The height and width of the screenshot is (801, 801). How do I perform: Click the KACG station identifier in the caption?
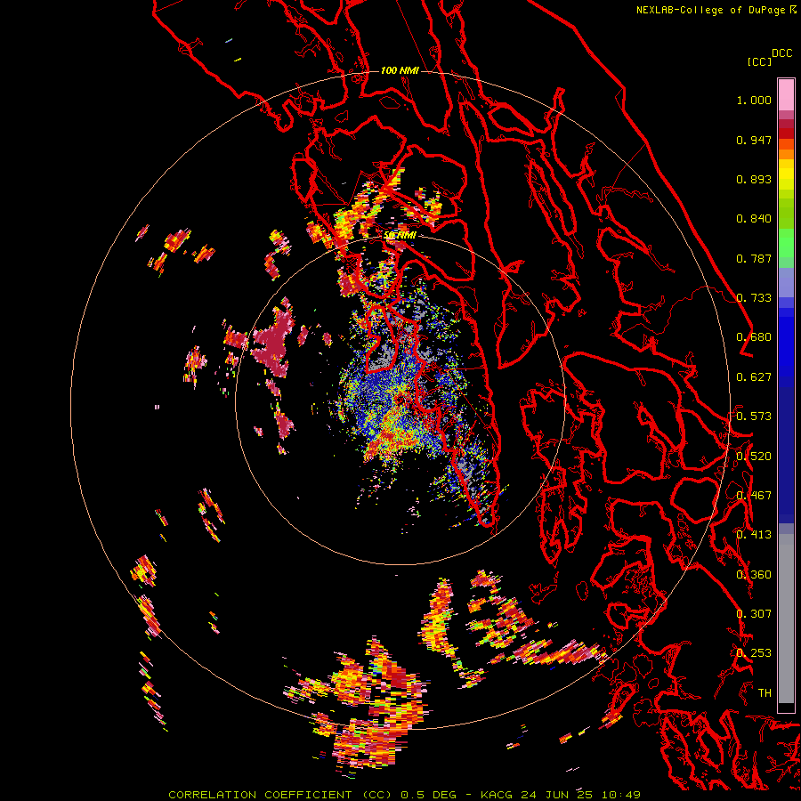tap(496, 795)
